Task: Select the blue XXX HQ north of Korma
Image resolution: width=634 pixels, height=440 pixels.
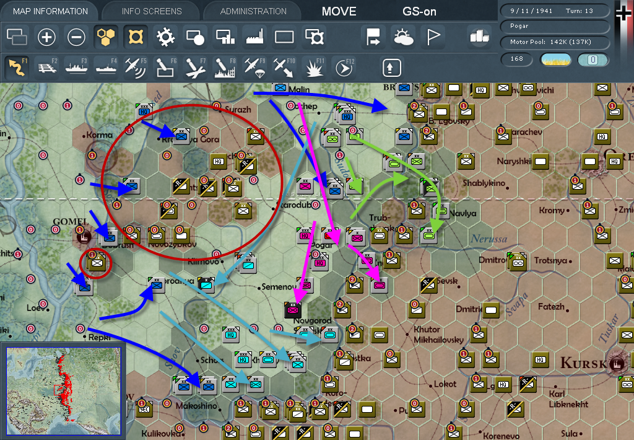Action: tap(143, 111)
